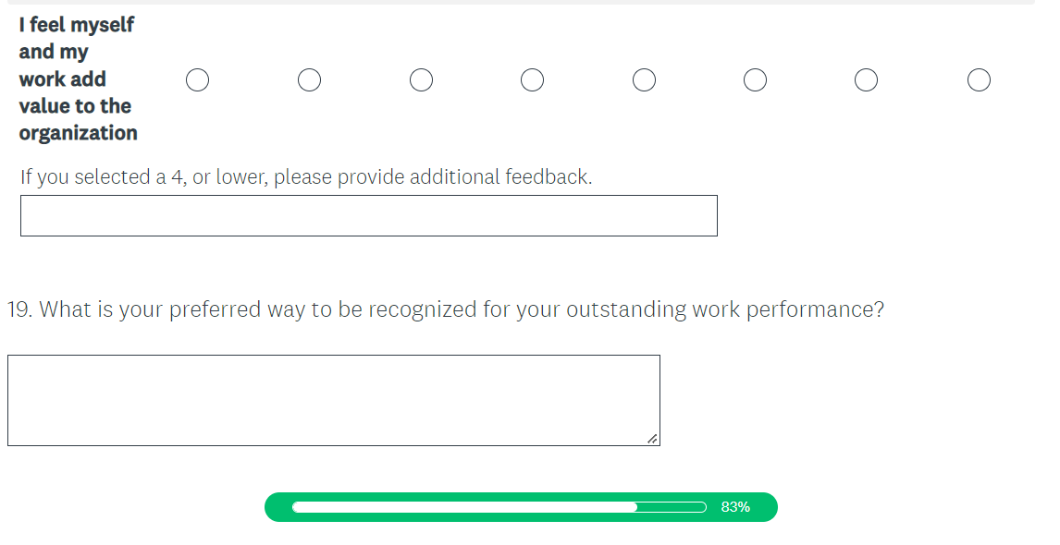Pick the sixth radio button in the row
1060x545 pixels.
755,80
